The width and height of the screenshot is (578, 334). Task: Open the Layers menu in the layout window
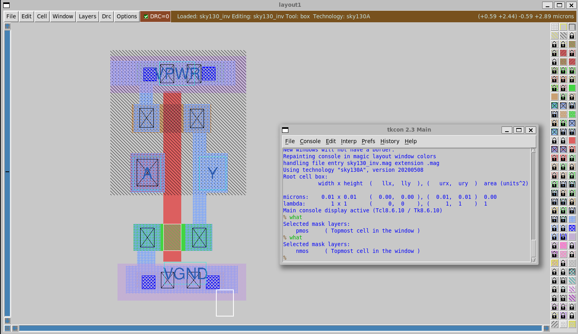(x=87, y=16)
